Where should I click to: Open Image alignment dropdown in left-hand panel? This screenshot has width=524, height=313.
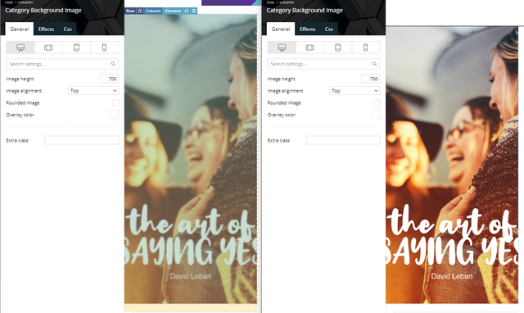coord(93,91)
